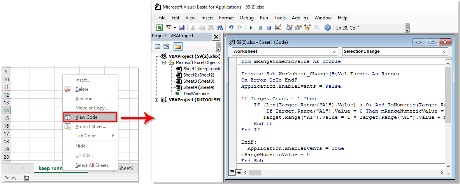Select Sheet2 (Sheet2) in project tree

coord(198,75)
